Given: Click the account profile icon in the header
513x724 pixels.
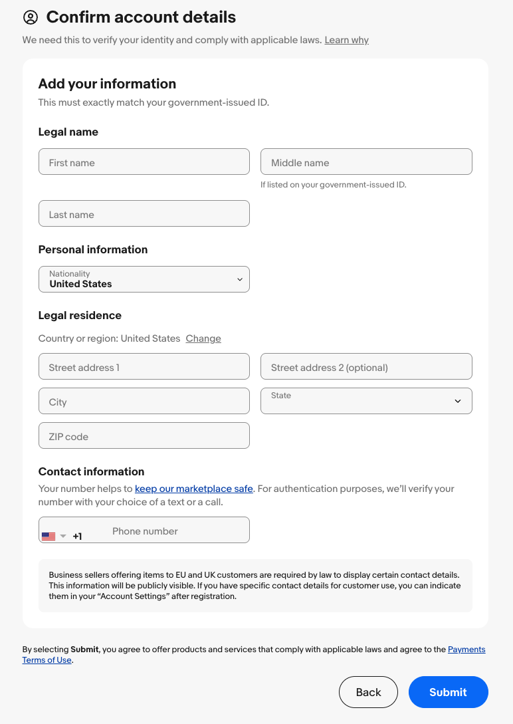Looking at the screenshot, I should pos(30,18).
